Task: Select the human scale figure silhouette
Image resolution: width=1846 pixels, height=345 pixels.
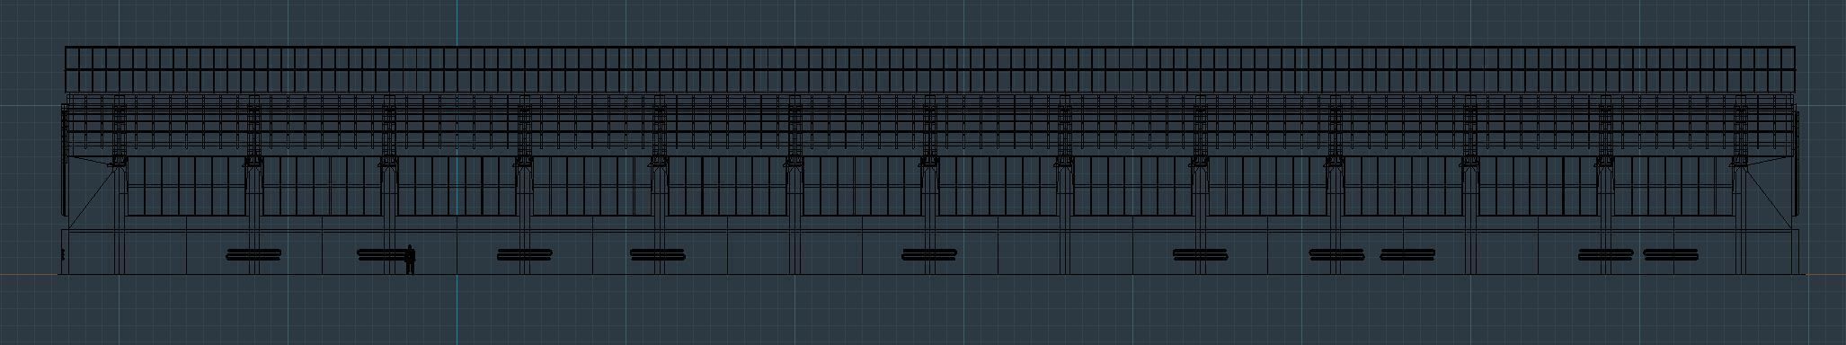Action: click(410, 260)
